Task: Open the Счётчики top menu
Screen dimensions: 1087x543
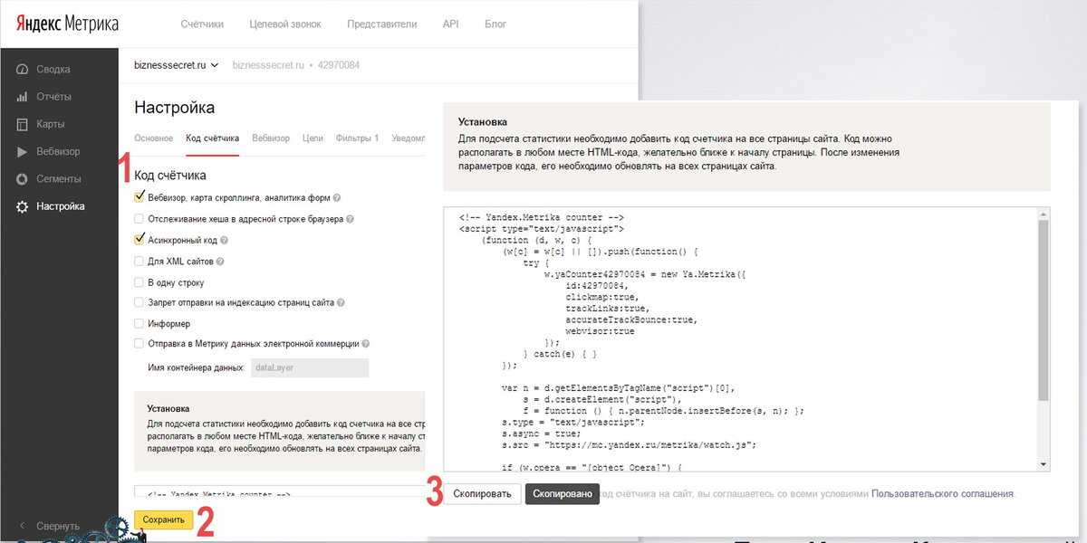Action: [x=202, y=24]
